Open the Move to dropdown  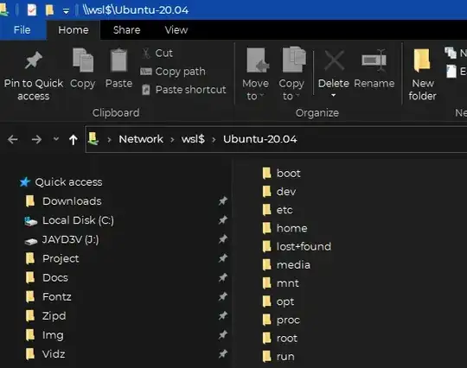click(255, 74)
